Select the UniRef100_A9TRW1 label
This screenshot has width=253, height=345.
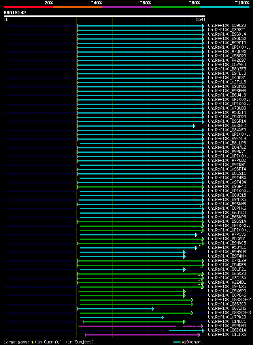227,165
